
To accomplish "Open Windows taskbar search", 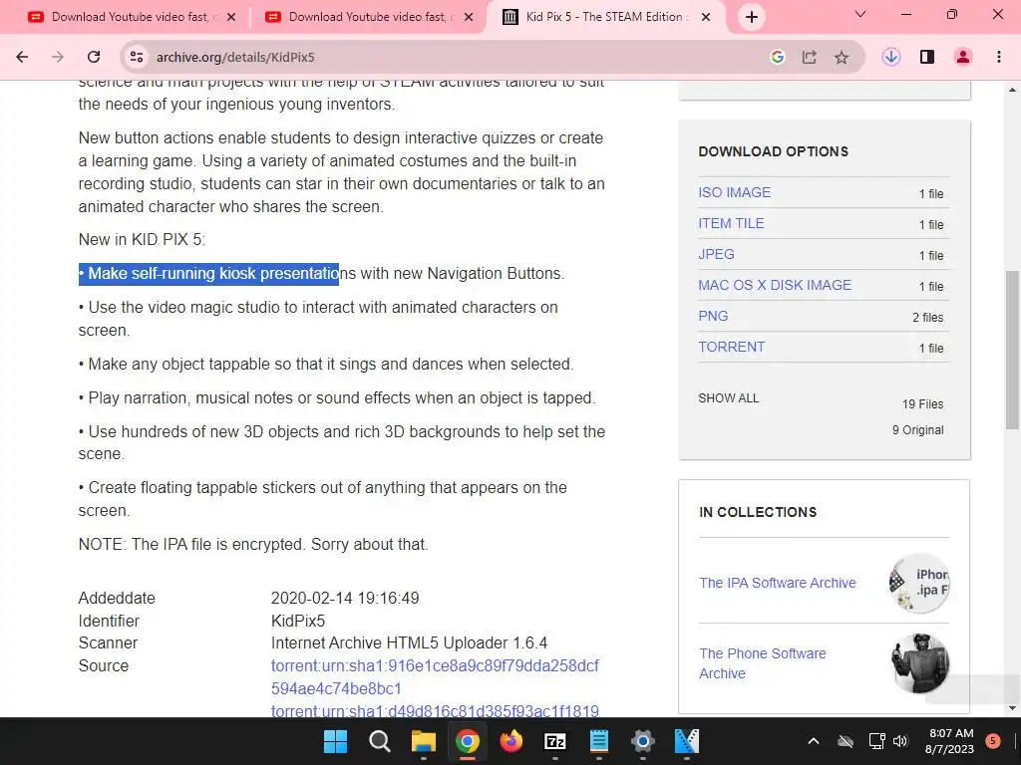I will coord(379,741).
